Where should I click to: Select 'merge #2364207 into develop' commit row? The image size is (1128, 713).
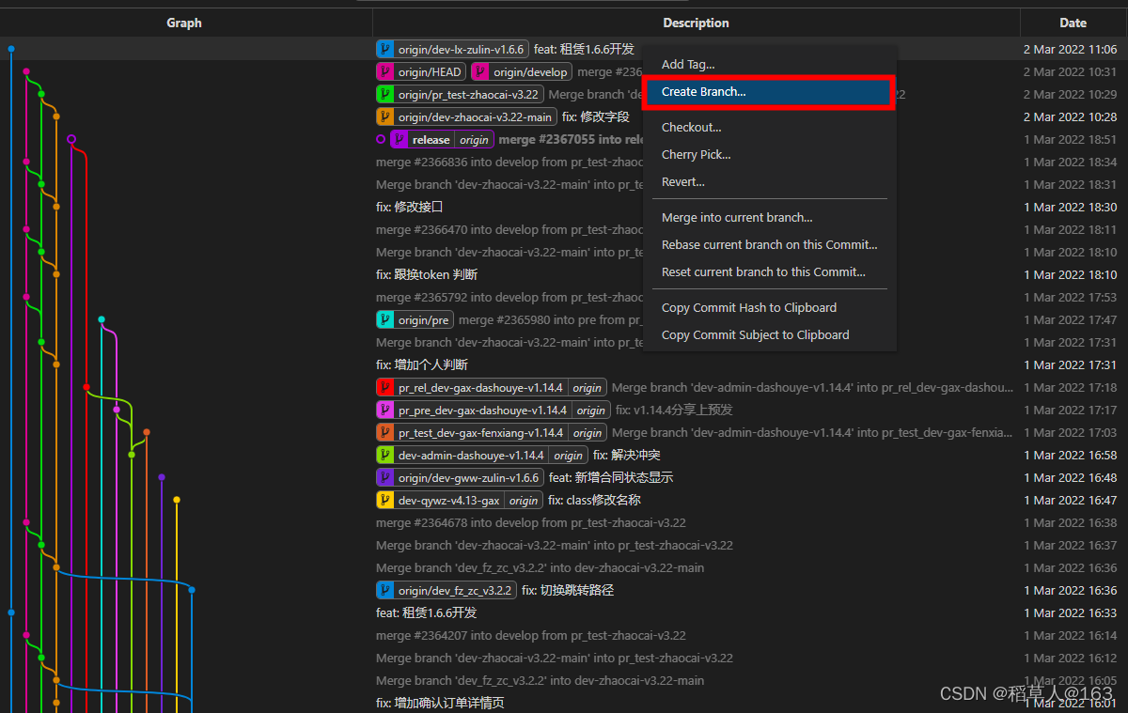point(531,635)
